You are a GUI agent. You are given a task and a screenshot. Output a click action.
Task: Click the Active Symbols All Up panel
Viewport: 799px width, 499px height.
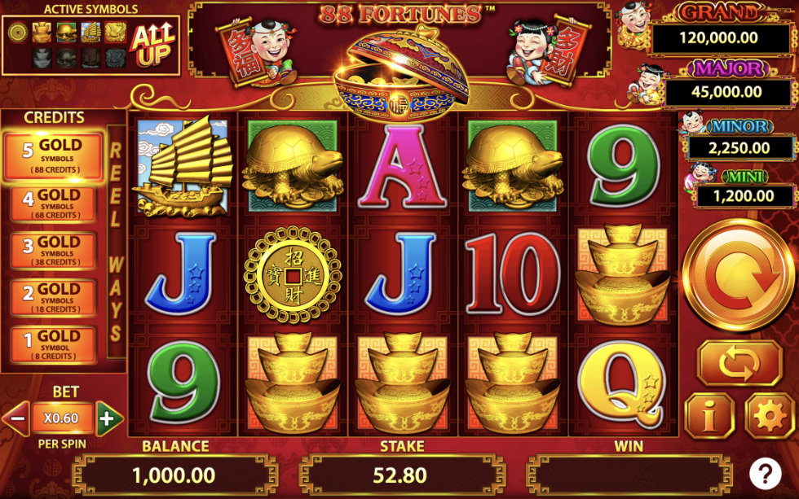pos(91,46)
